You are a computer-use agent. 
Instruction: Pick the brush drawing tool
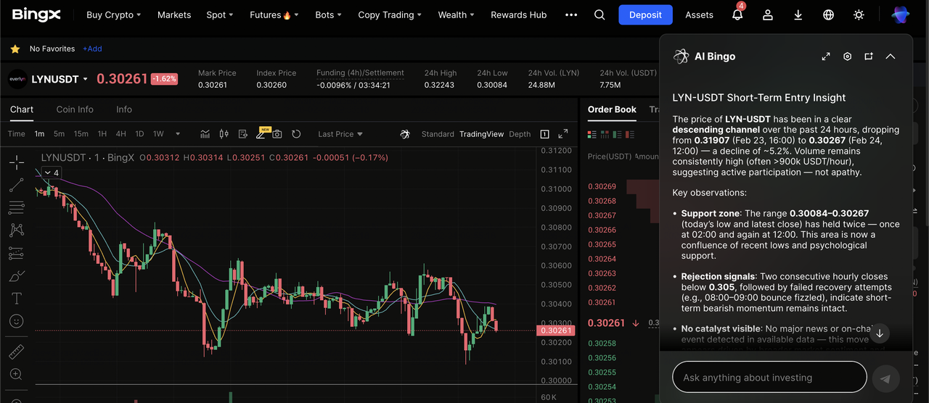pyautogui.click(x=16, y=276)
